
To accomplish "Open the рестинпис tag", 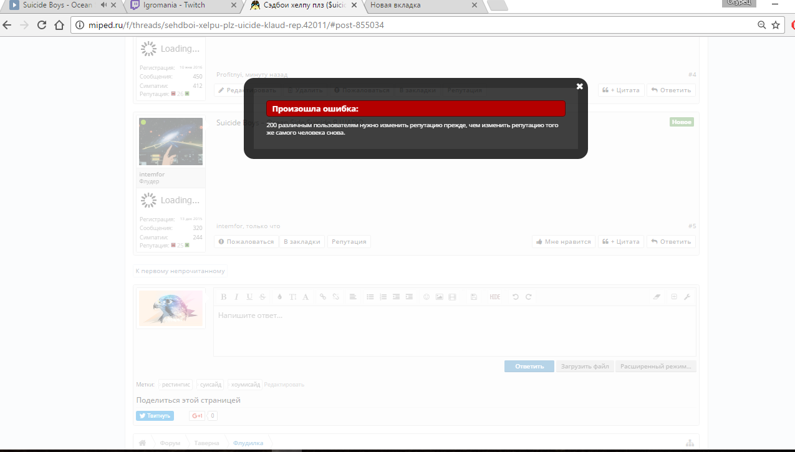I will (176, 385).
